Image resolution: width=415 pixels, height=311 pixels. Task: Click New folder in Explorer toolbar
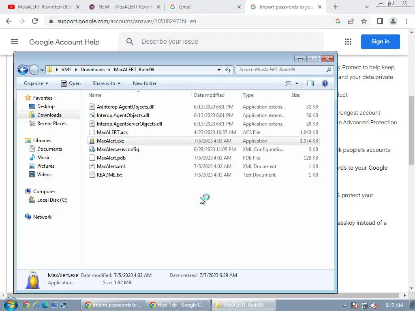pos(145,83)
